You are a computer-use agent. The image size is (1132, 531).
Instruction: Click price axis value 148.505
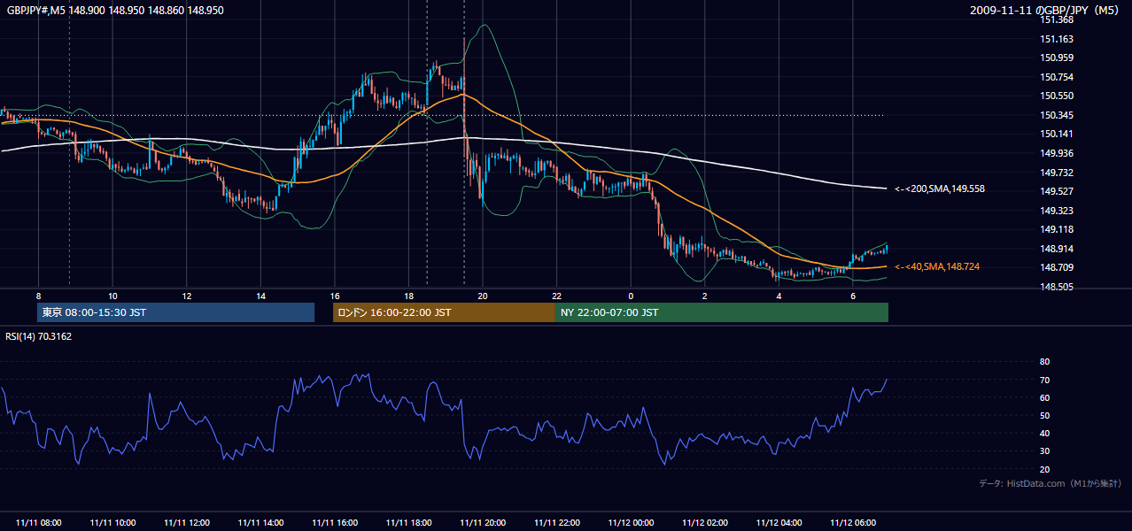click(x=1058, y=287)
